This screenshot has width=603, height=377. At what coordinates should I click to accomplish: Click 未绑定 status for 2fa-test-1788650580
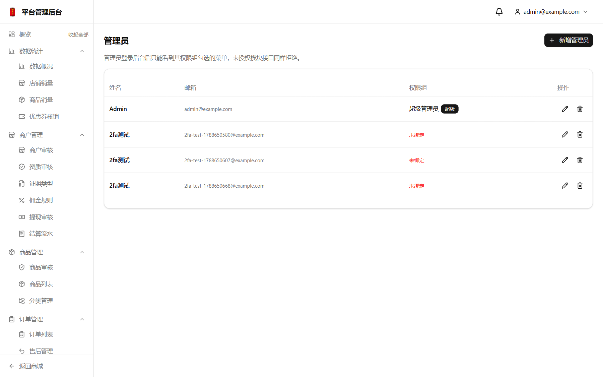pyautogui.click(x=416, y=135)
